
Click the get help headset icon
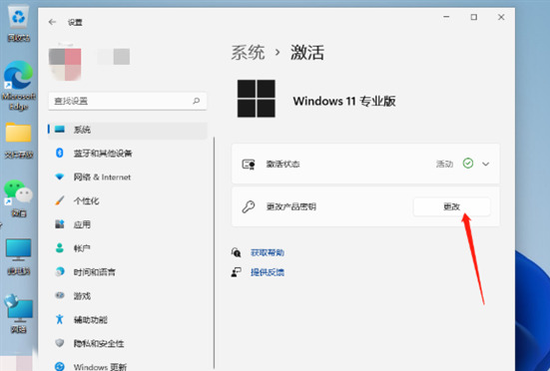236,252
